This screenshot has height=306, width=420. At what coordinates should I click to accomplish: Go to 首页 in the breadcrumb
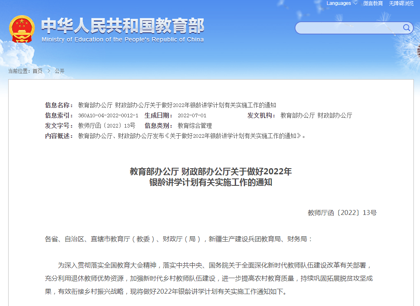click(38, 71)
